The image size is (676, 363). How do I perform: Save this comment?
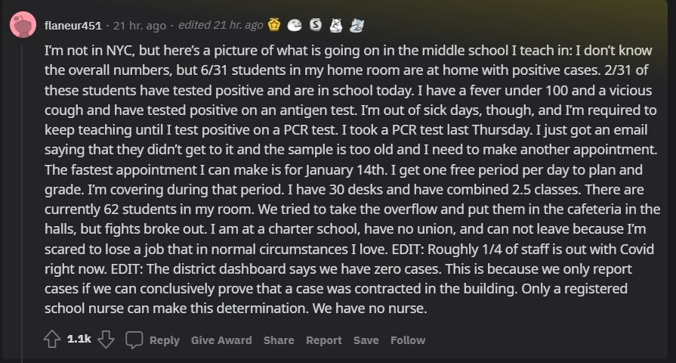coord(366,340)
